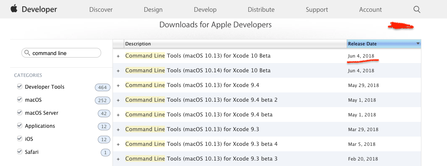447x166 pixels.
Task: Open the Support navigation link
Action: click(317, 10)
